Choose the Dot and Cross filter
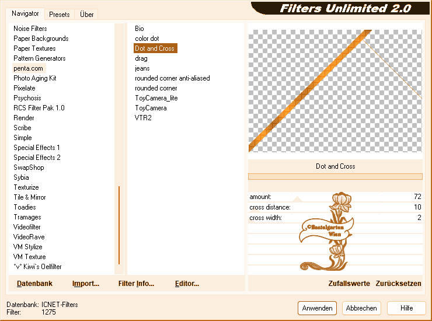Screen dimensions: 432x321 [155, 48]
